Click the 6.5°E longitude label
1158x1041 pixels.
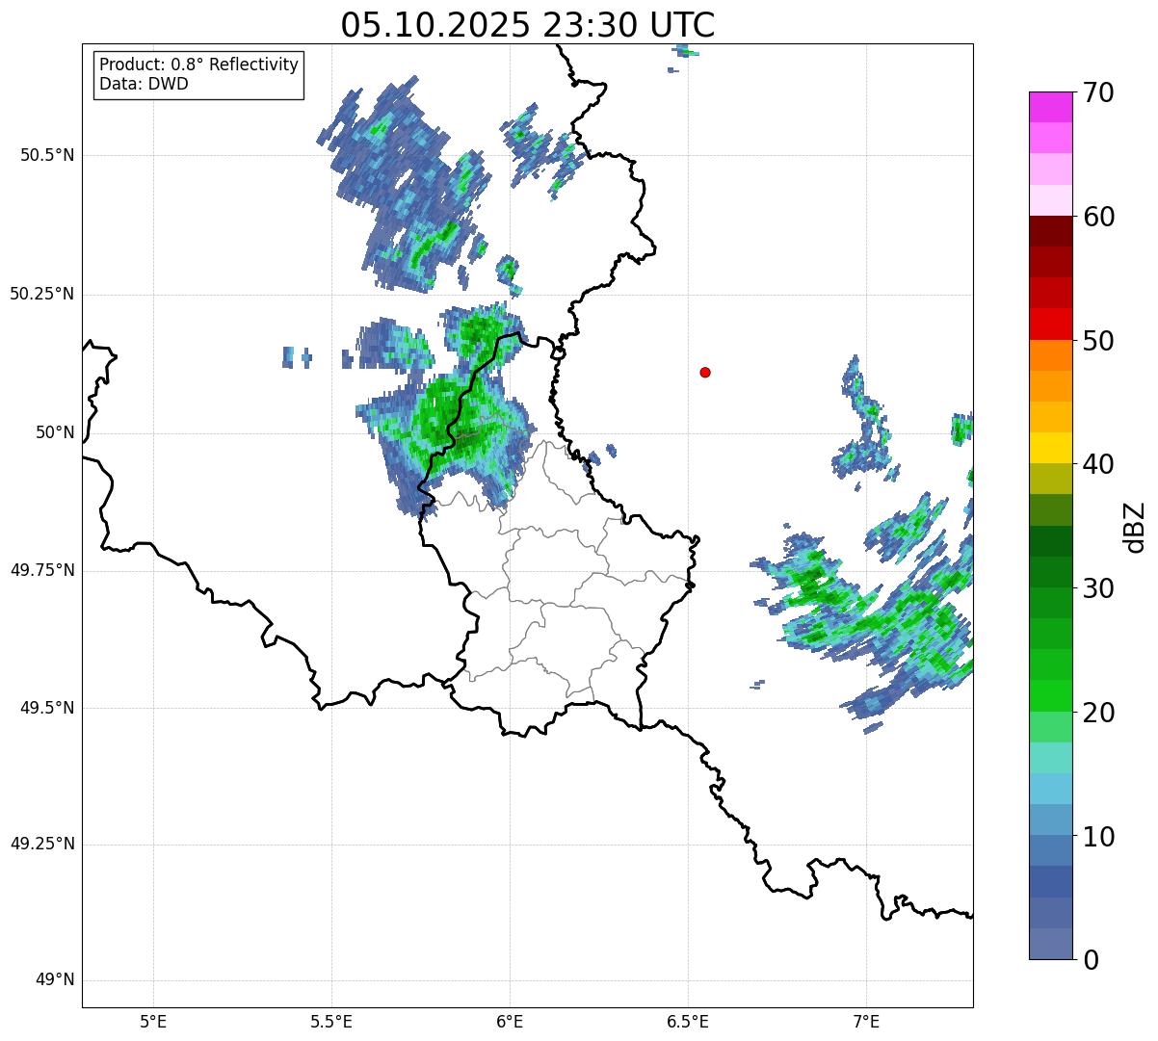[x=688, y=1021]
